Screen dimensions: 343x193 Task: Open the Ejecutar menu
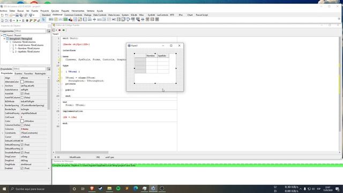(55, 11)
